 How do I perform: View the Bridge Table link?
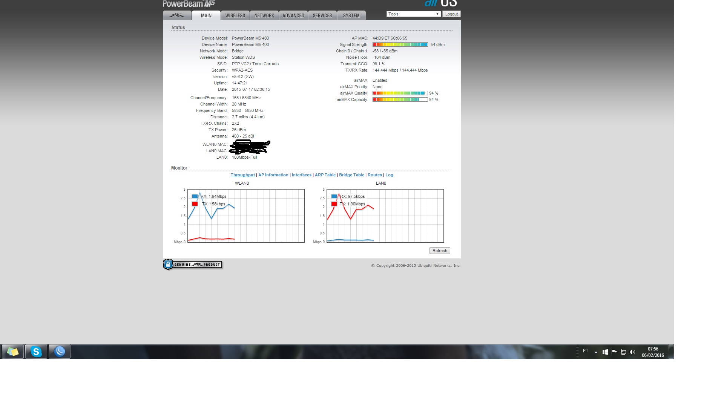coord(351,175)
